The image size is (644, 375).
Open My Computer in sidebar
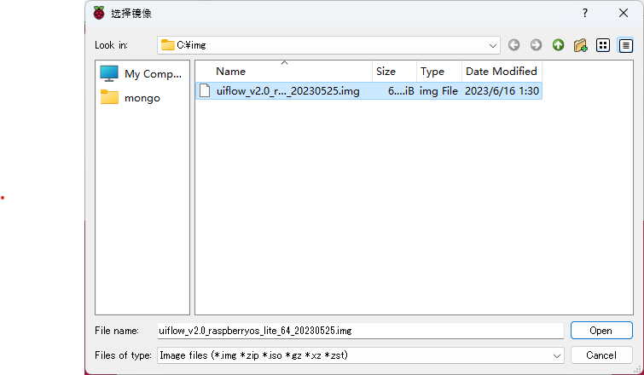[x=141, y=74]
